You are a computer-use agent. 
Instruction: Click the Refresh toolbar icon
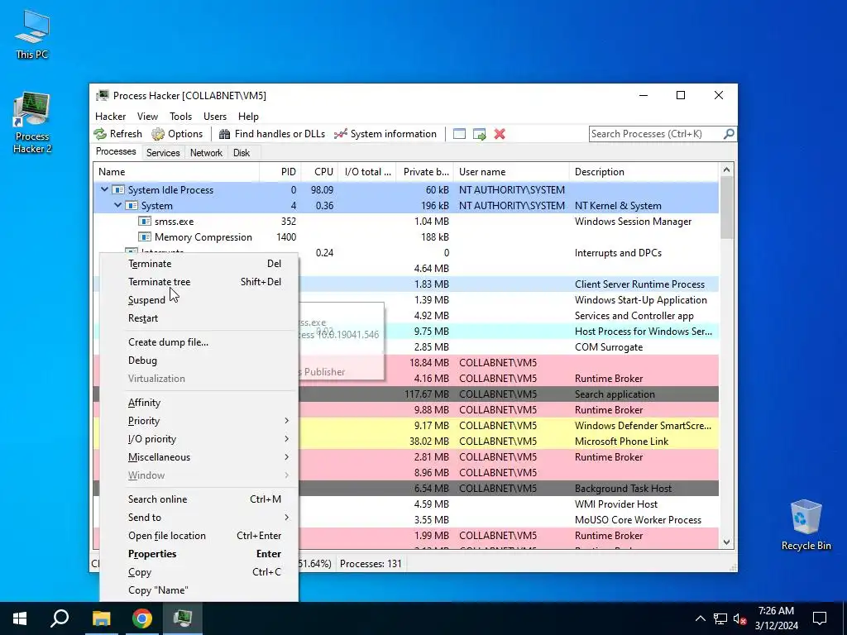click(x=100, y=134)
